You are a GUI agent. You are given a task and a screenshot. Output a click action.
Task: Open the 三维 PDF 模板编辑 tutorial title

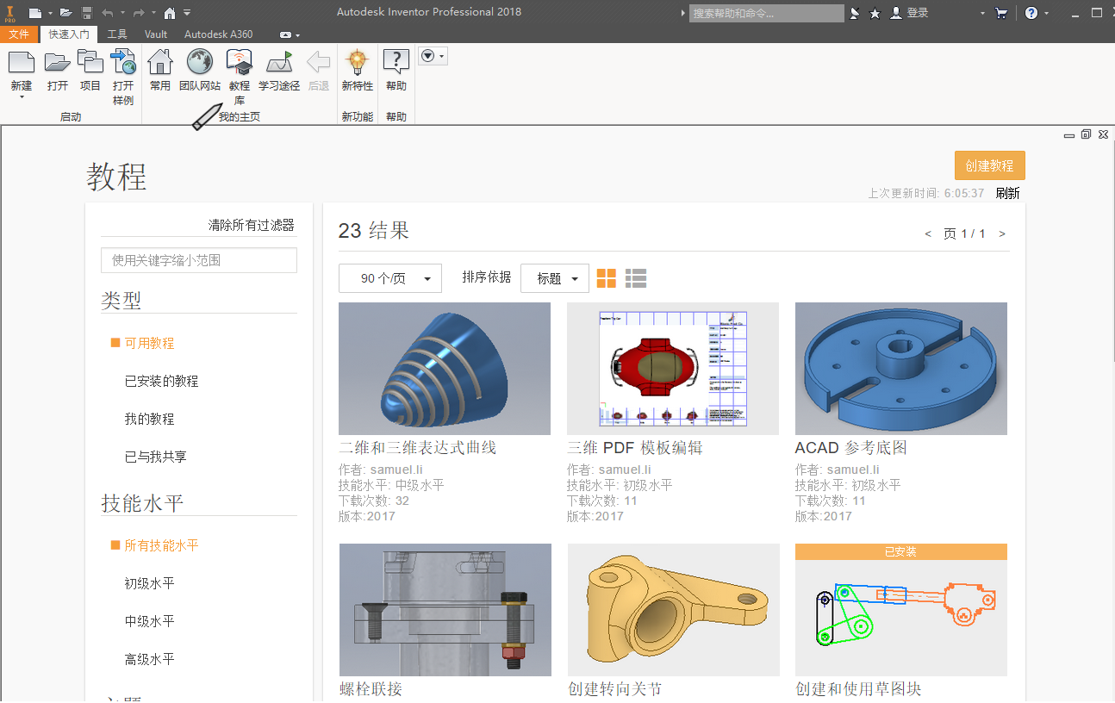[x=635, y=448]
